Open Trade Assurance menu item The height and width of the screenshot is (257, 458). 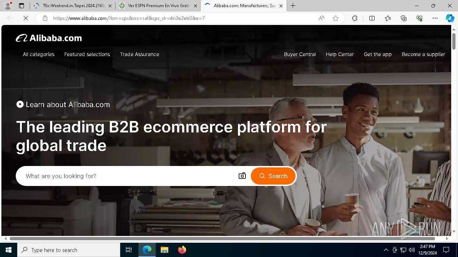(x=140, y=54)
